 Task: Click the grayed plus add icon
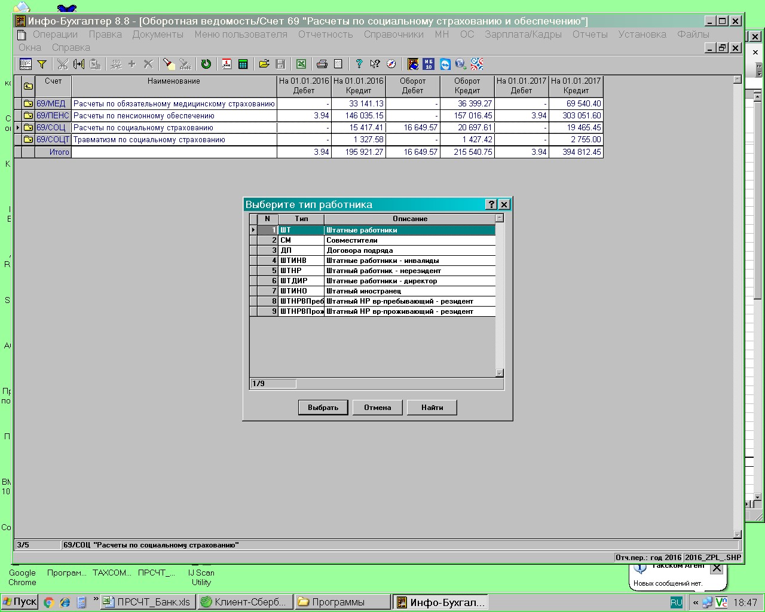[132, 64]
